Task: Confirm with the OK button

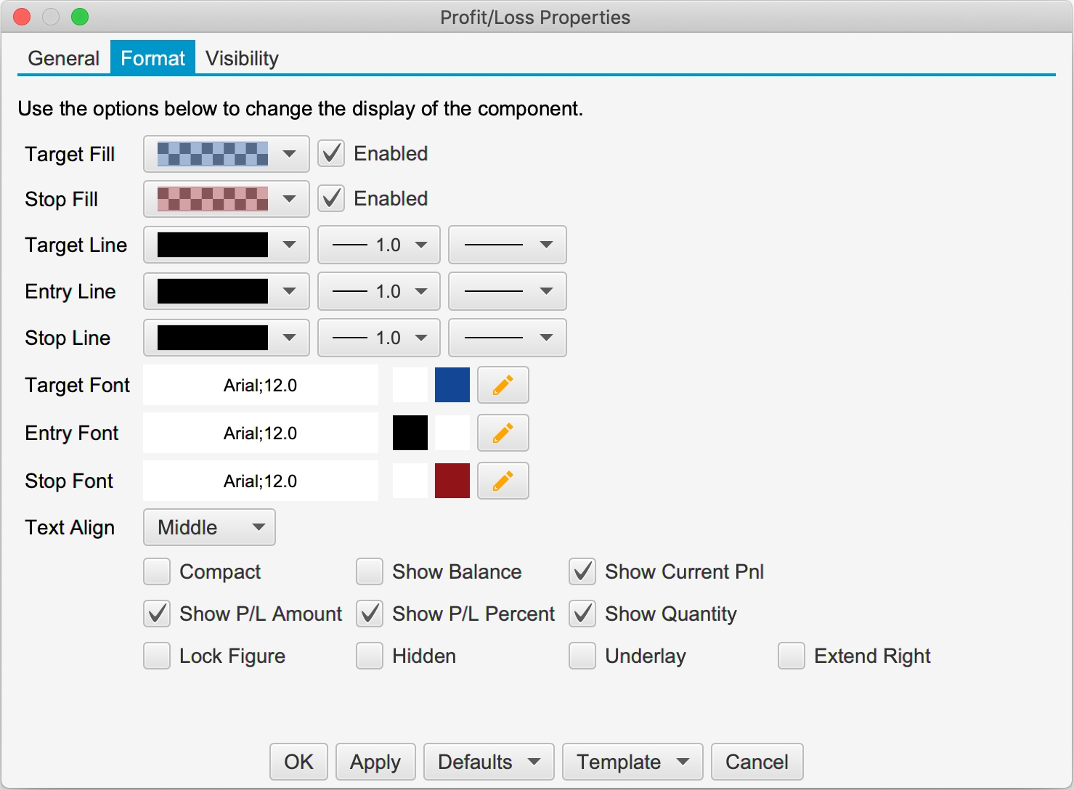Action: [x=298, y=762]
